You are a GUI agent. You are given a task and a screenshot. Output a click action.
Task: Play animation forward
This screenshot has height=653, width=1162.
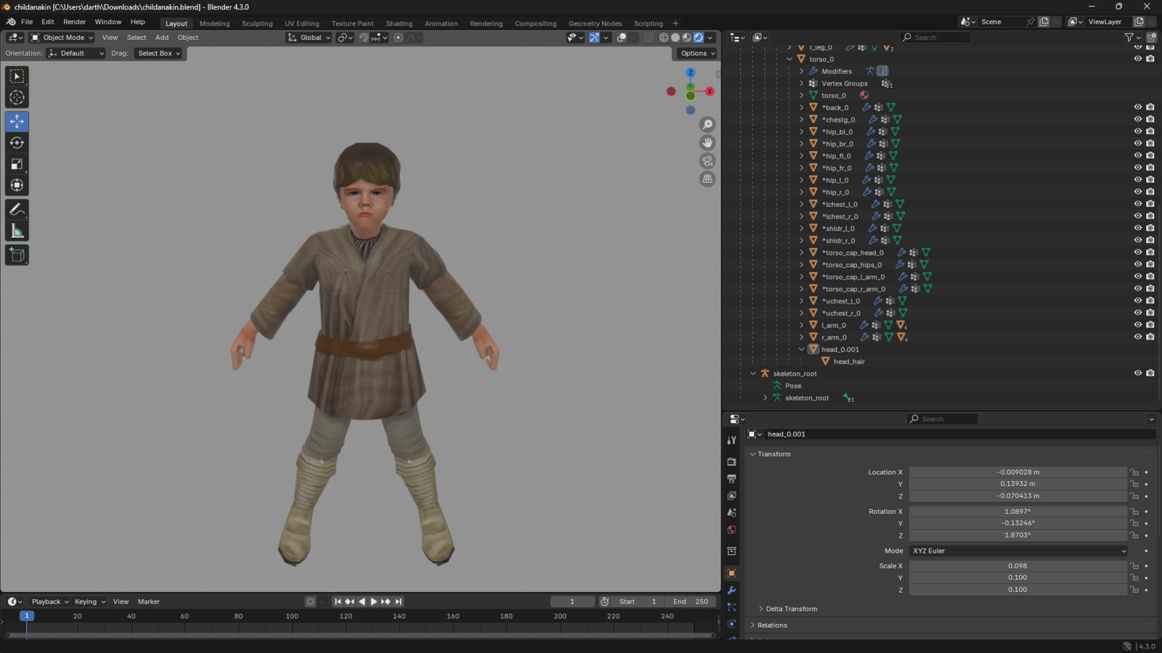[374, 601]
